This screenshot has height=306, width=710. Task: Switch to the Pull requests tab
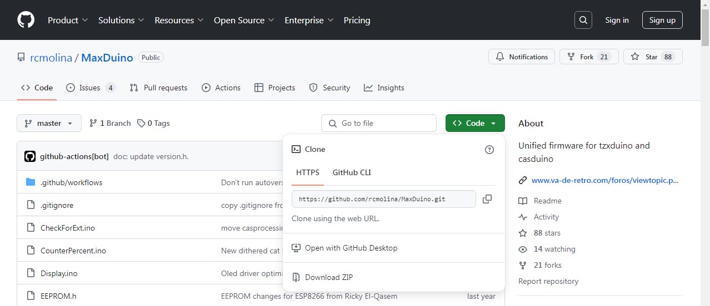coord(158,88)
